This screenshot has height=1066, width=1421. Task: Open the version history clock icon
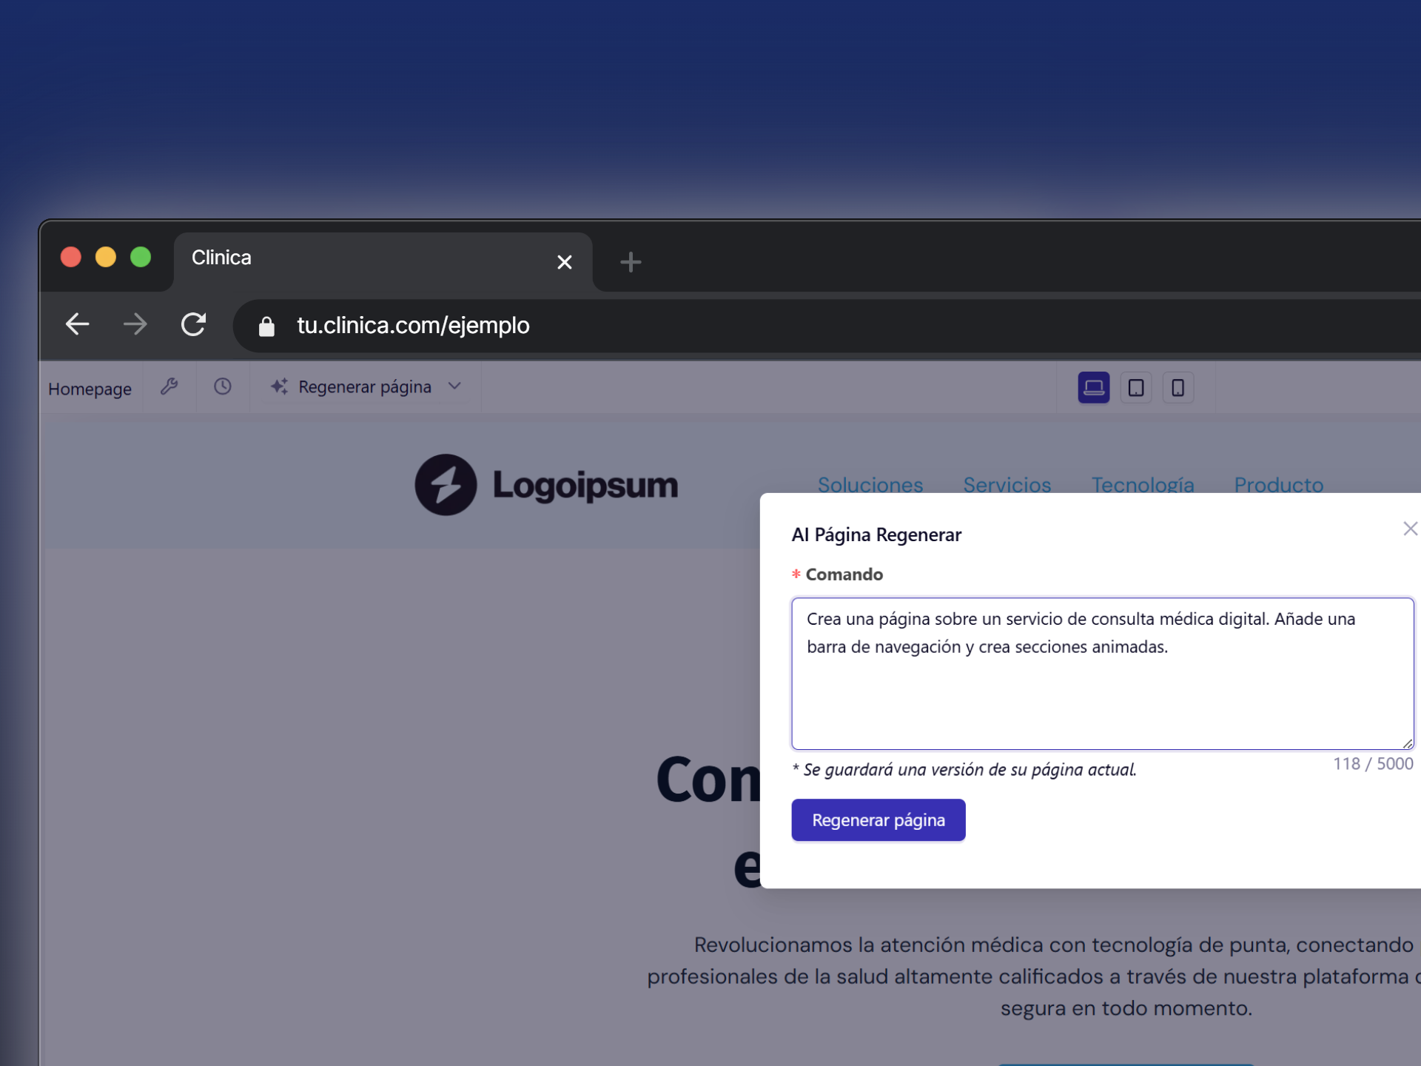tap(223, 386)
